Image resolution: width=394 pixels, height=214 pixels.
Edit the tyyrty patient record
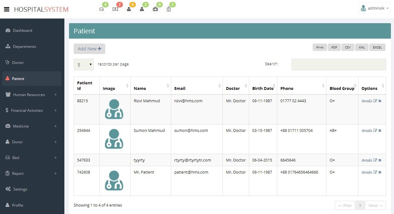(x=375, y=160)
